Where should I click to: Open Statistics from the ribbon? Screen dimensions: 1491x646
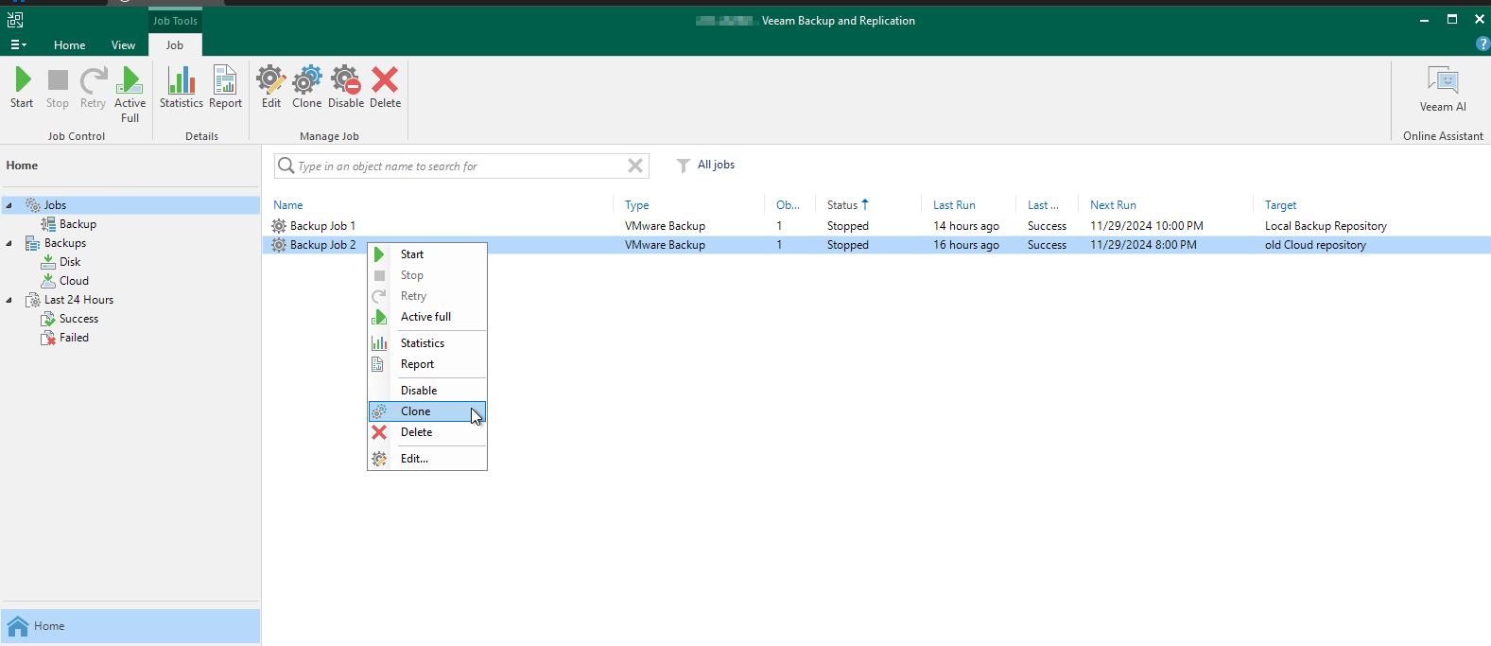pyautogui.click(x=182, y=88)
